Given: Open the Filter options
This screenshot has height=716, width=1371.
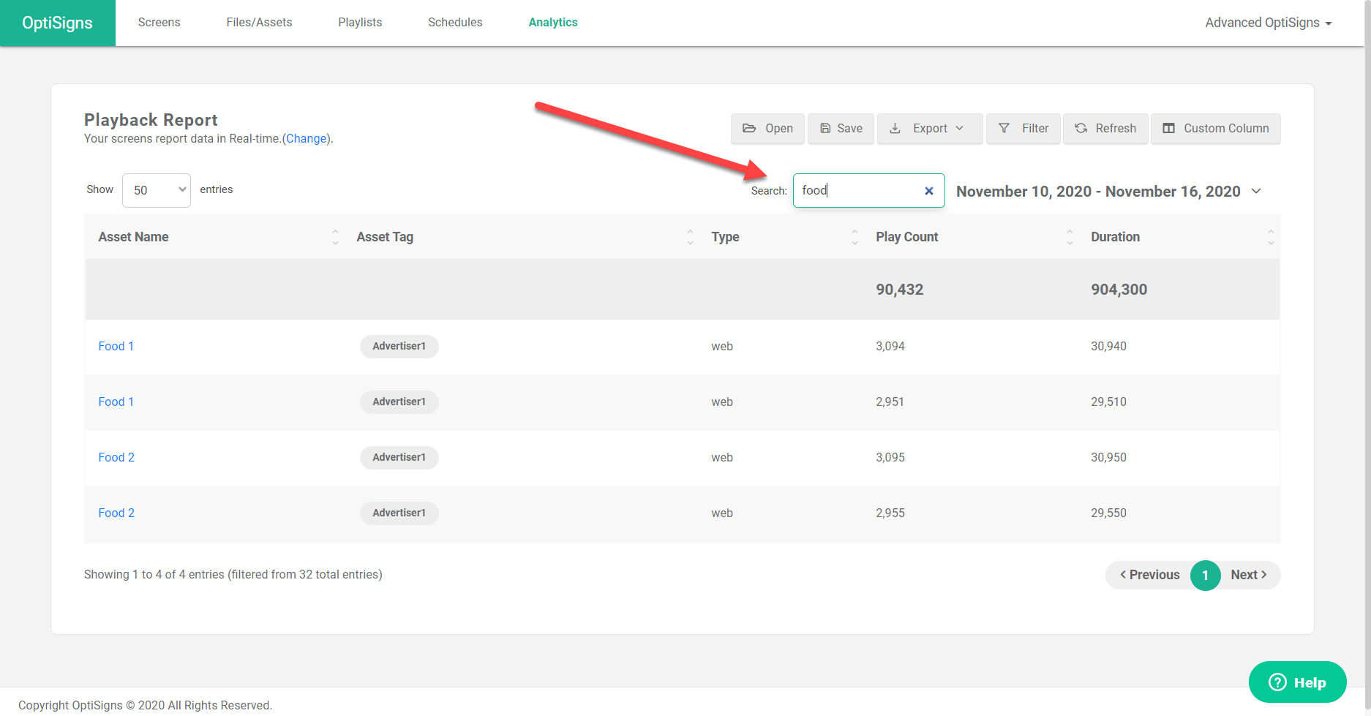Looking at the screenshot, I should [1023, 129].
